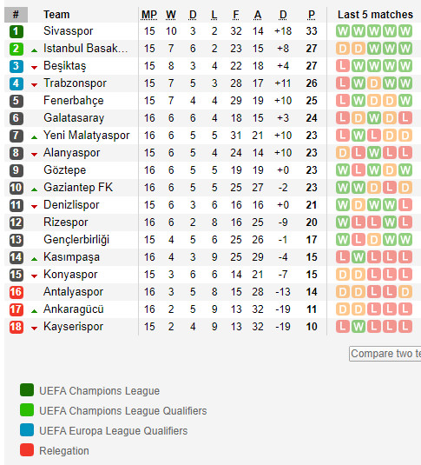The height and width of the screenshot is (465, 421).
Task: Click the dark green UEFA Champions League swatch
Action: 27,390
